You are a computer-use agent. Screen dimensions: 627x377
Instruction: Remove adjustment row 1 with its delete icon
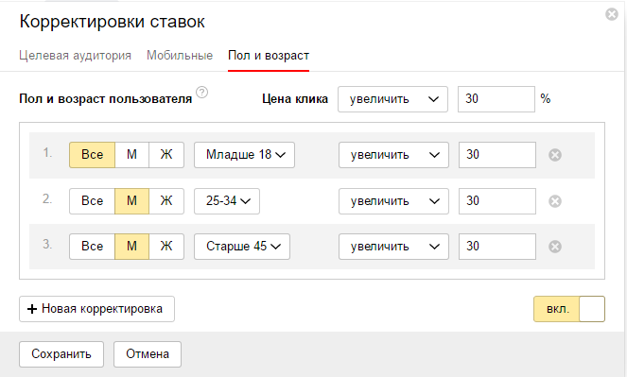(x=555, y=155)
